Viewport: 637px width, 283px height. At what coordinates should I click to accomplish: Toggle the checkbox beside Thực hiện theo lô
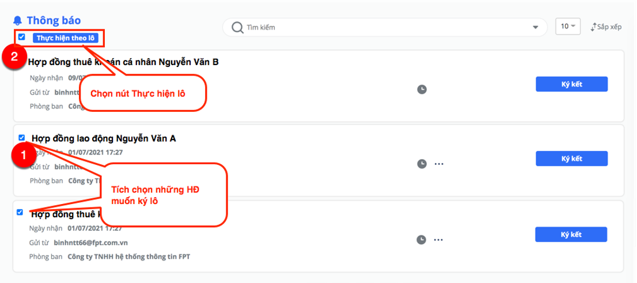coord(22,36)
